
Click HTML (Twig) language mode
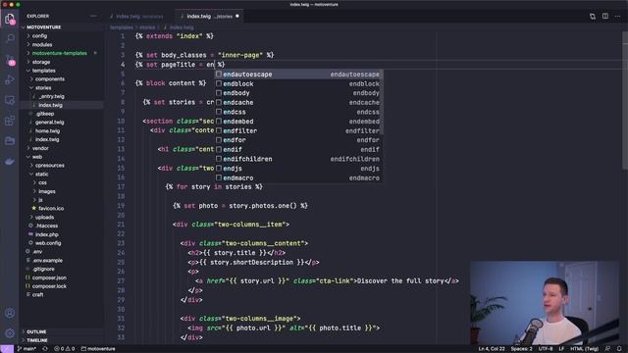coord(585,349)
